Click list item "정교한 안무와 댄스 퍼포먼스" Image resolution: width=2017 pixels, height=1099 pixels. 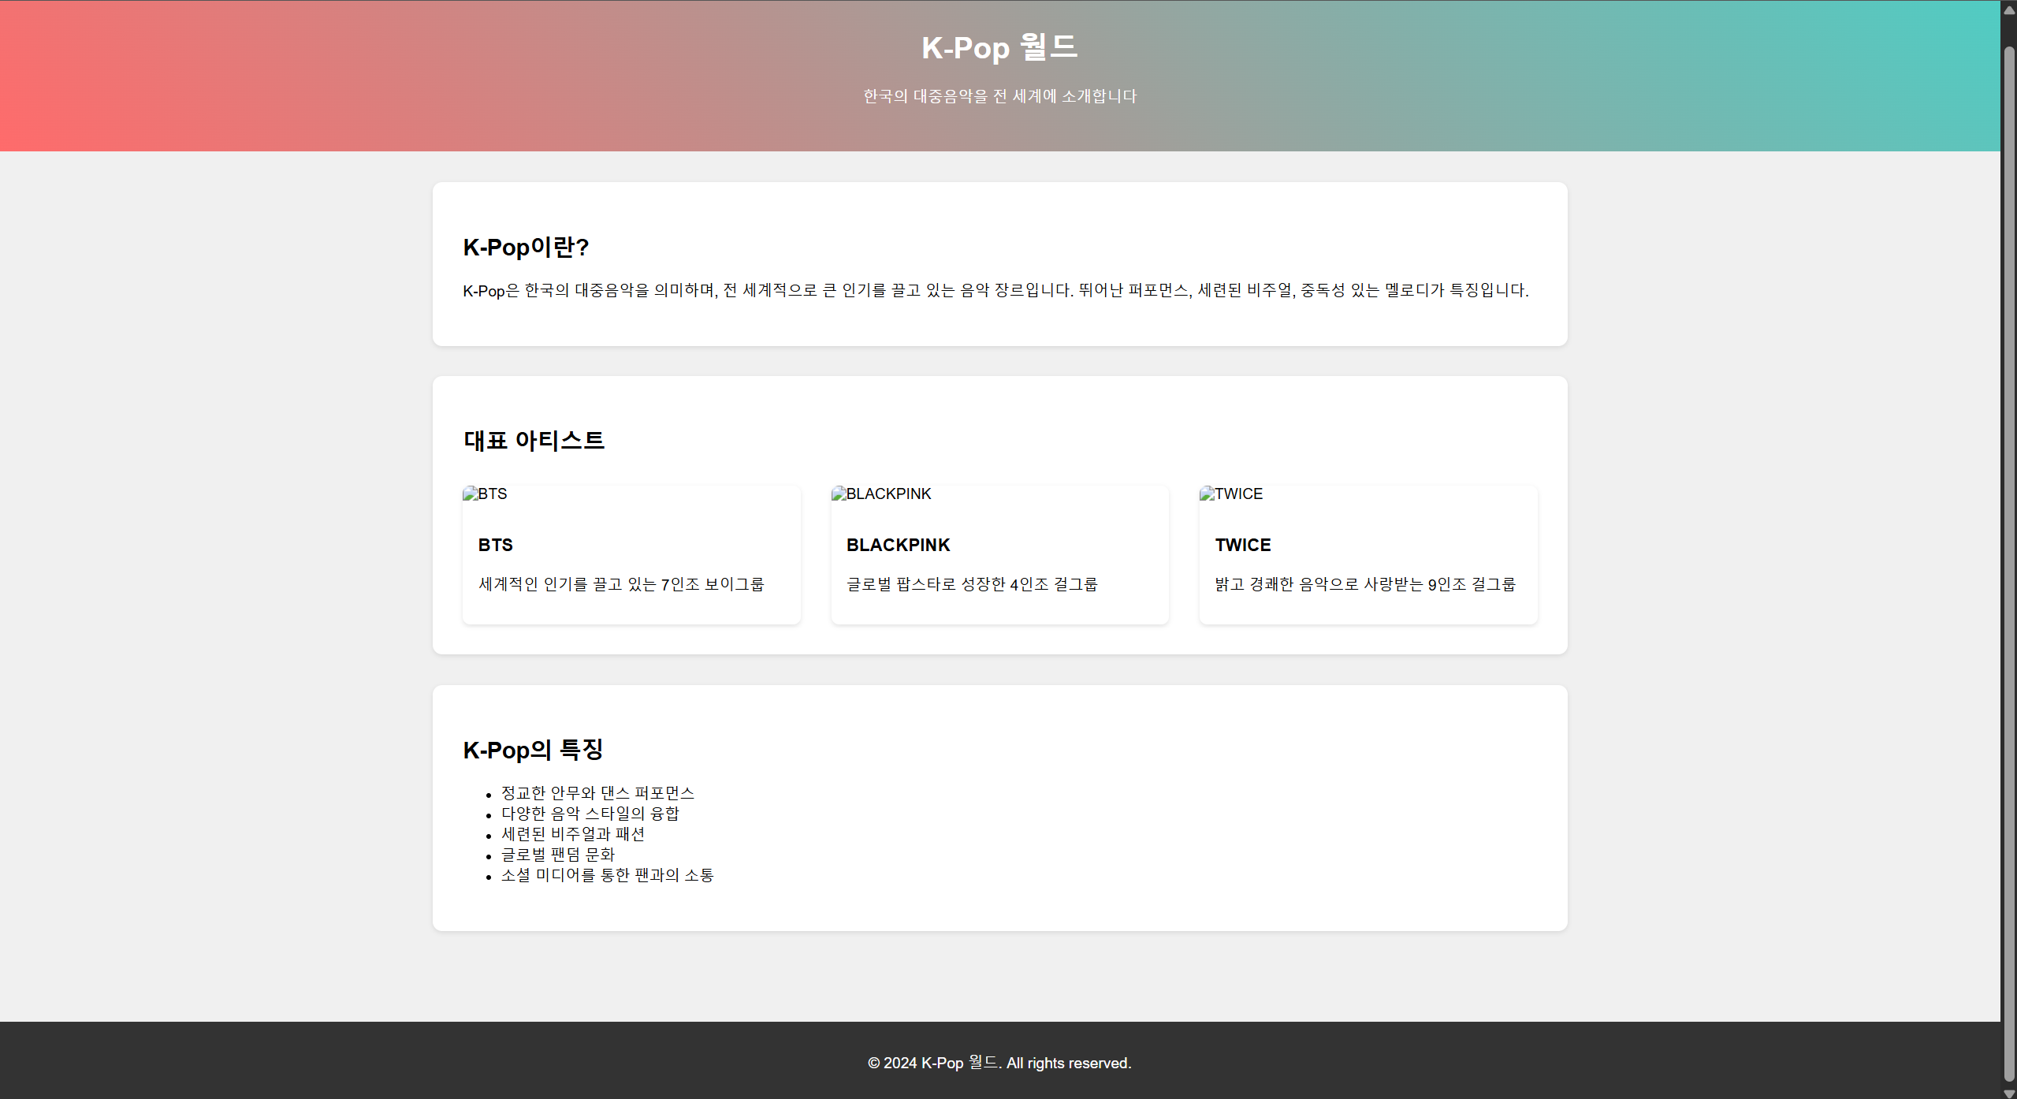(x=597, y=793)
